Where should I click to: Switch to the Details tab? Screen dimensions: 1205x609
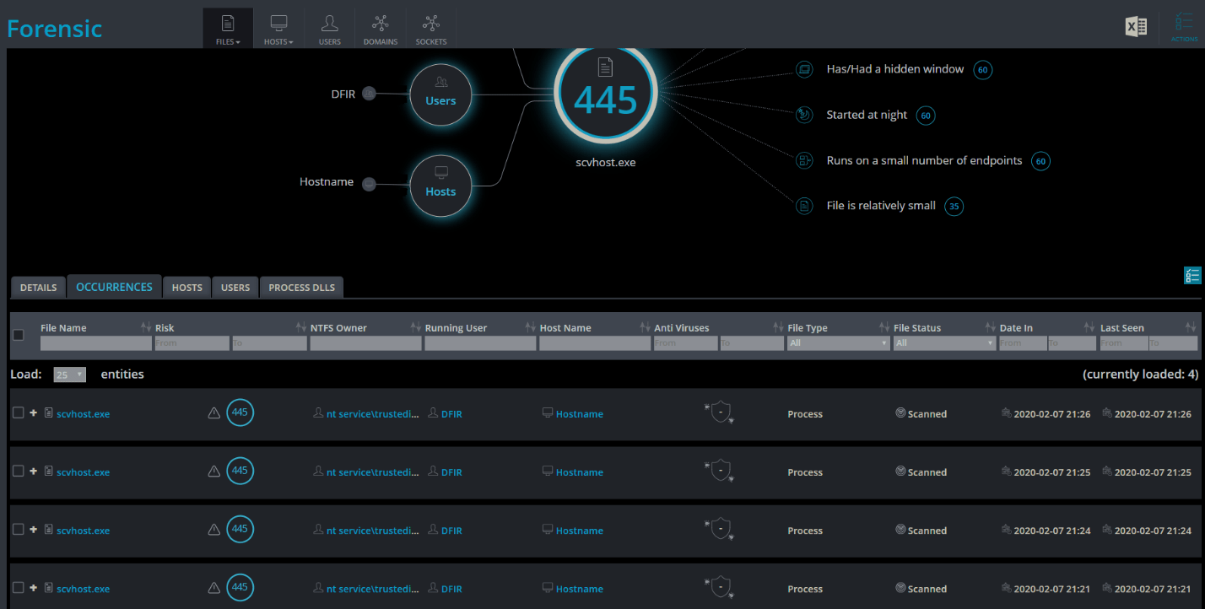click(x=38, y=288)
